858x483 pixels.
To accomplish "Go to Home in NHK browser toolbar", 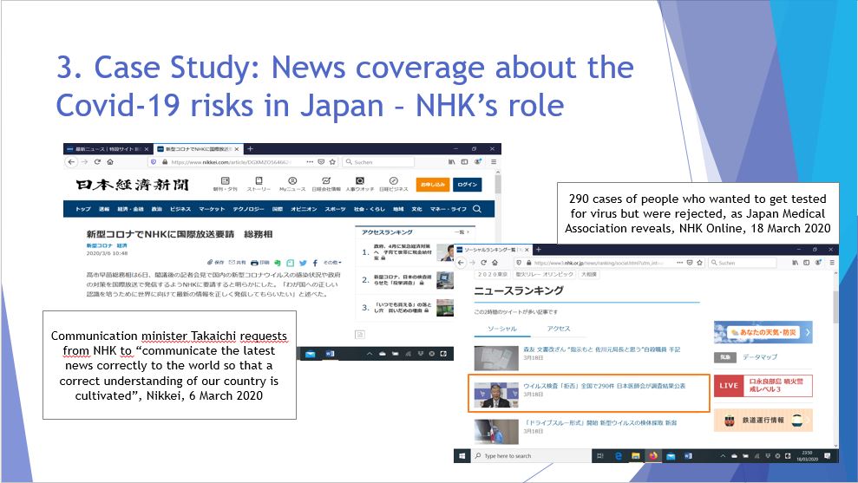I will [x=495, y=263].
